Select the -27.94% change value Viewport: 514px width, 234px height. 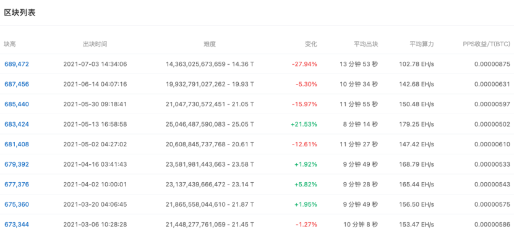click(304, 64)
